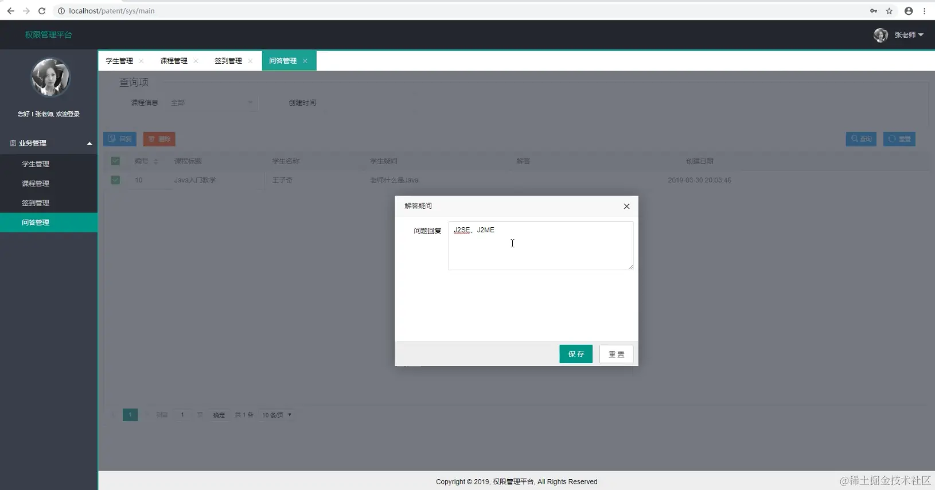Open the 10 条/页 page size dropdown

[277, 415]
